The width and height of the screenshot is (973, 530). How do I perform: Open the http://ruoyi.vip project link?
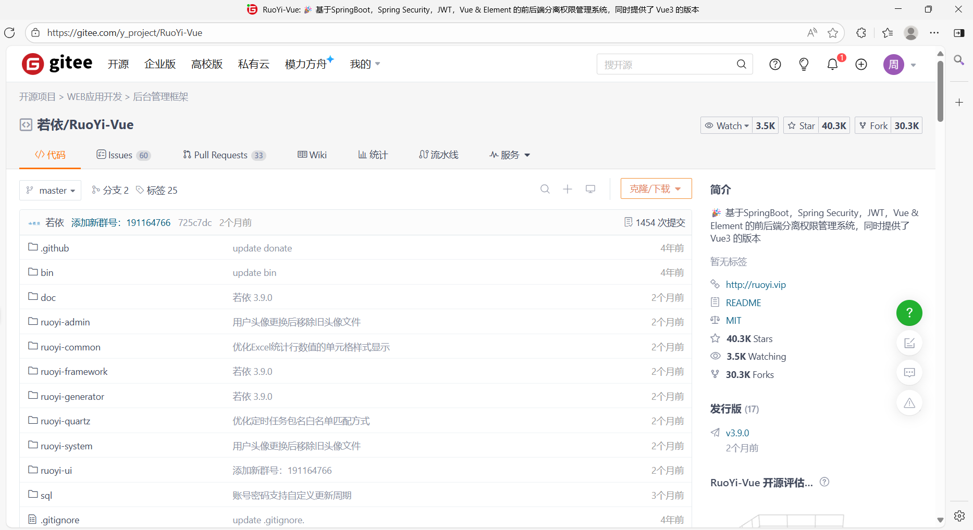[x=755, y=284]
